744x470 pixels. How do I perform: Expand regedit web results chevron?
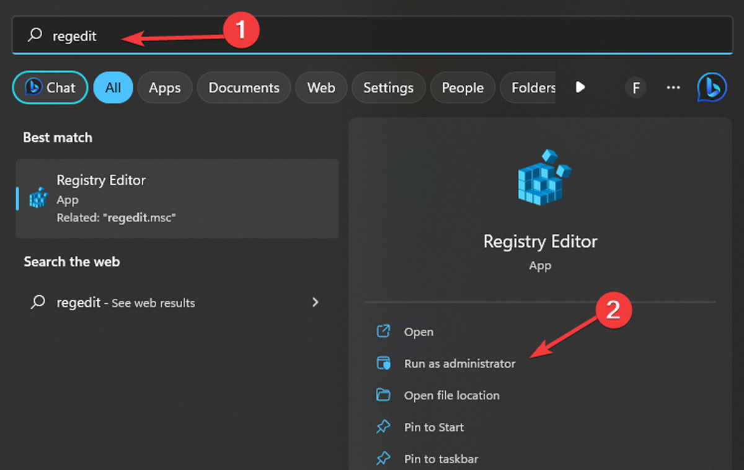coord(316,302)
